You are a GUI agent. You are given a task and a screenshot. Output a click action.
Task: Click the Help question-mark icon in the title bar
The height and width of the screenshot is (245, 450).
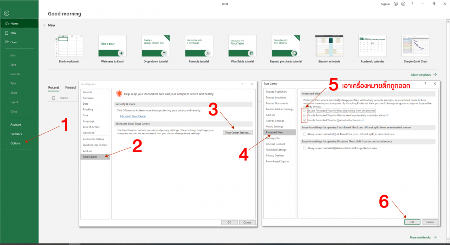411,4
